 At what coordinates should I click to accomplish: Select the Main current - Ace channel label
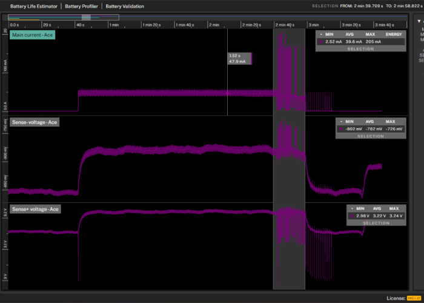click(33, 35)
